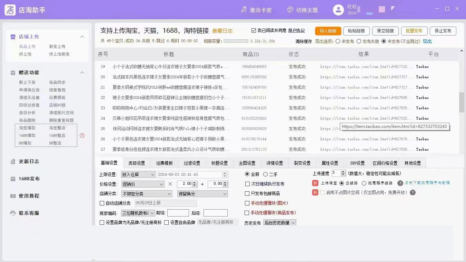The image size is (466, 262).
Task: Enable 手动处理滑块(图片) checkbox
Action: point(247,203)
